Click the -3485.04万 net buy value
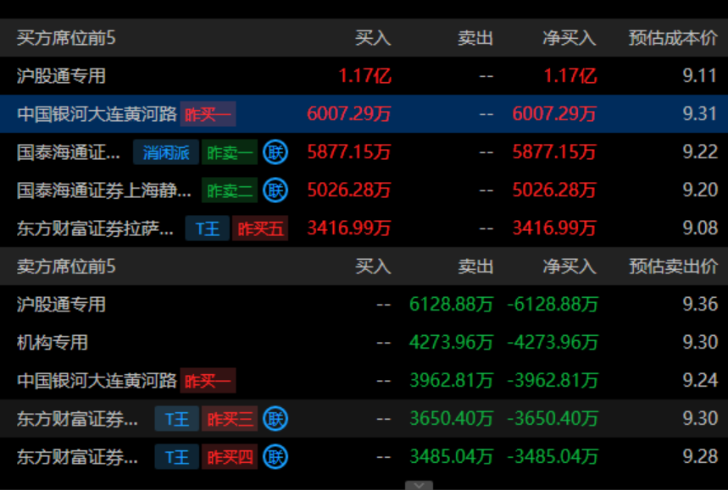The image size is (728, 490). point(553,457)
